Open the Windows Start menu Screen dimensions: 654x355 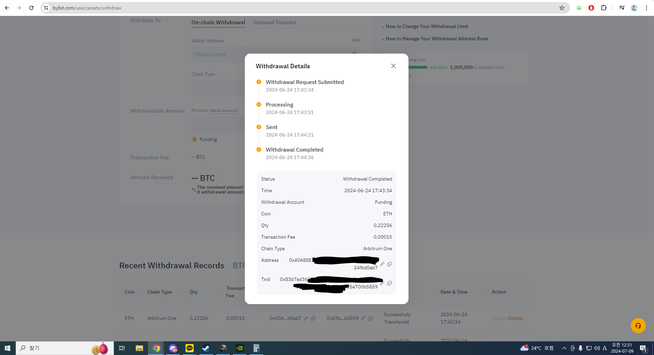[x=8, y=348]
